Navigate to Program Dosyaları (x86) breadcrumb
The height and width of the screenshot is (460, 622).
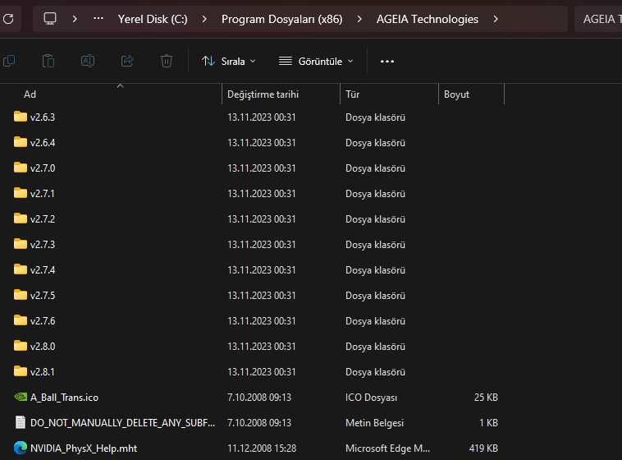[281, 19]
